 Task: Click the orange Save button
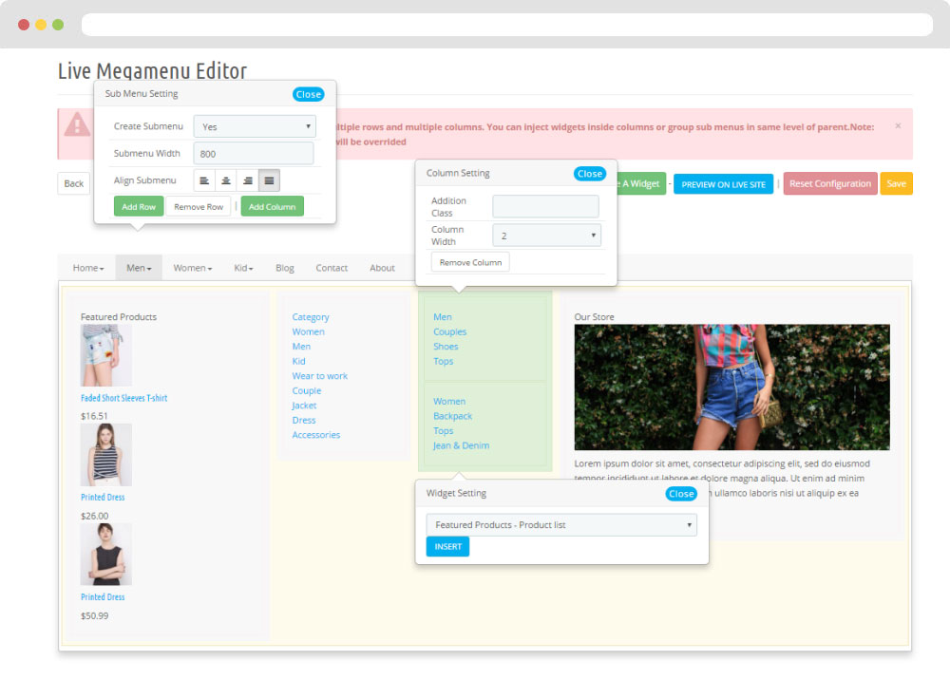click(896, 183)
